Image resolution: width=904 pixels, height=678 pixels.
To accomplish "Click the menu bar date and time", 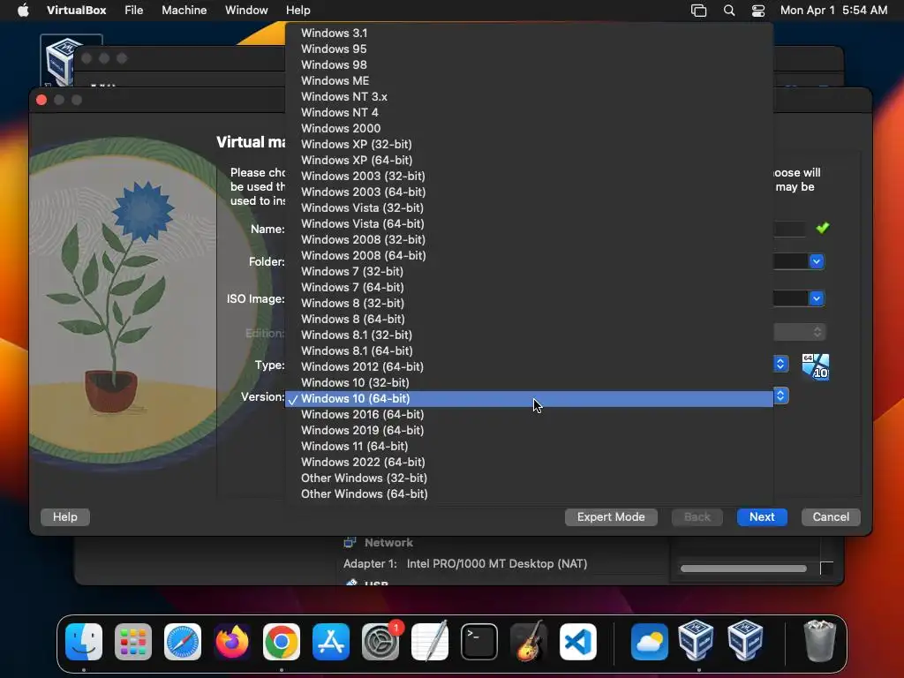I will click(x=833, y=11).
